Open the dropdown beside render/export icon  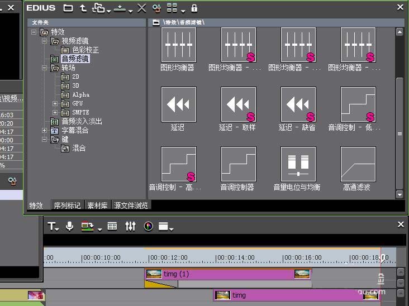coord(99,229)
